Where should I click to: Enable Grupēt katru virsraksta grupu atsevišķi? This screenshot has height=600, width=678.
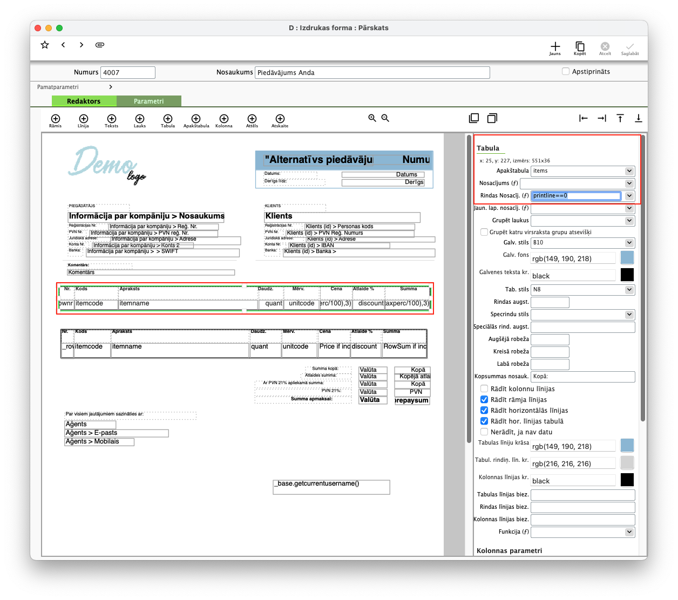[x=484, y=232]
